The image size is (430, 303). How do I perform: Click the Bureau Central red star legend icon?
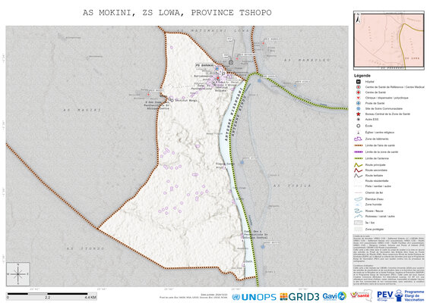click(x=358, y=114)
